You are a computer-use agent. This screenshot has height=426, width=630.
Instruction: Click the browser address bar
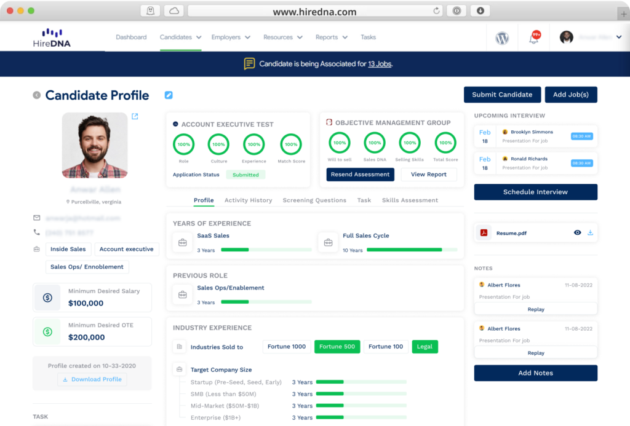coord(315,11)
